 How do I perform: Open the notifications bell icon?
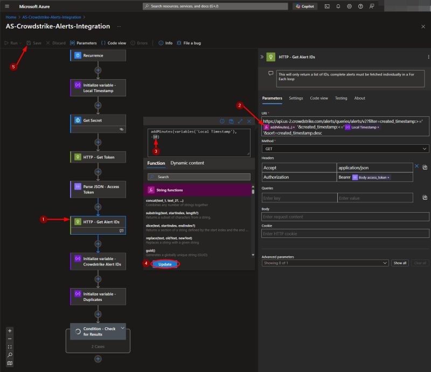pyautogui.click(x=338, y=6)
